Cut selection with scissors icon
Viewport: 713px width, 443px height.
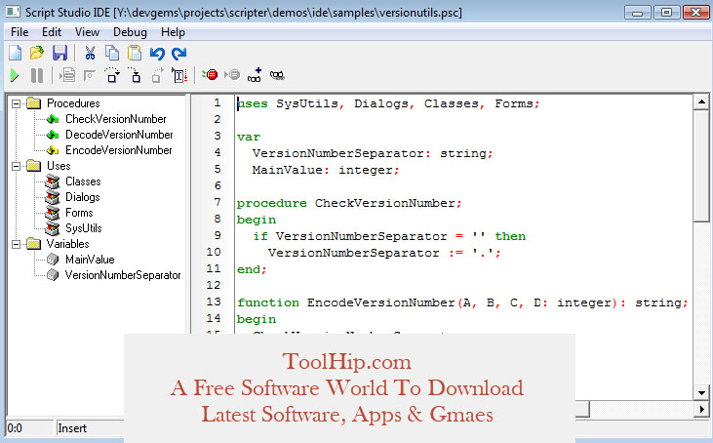(90, 53)
